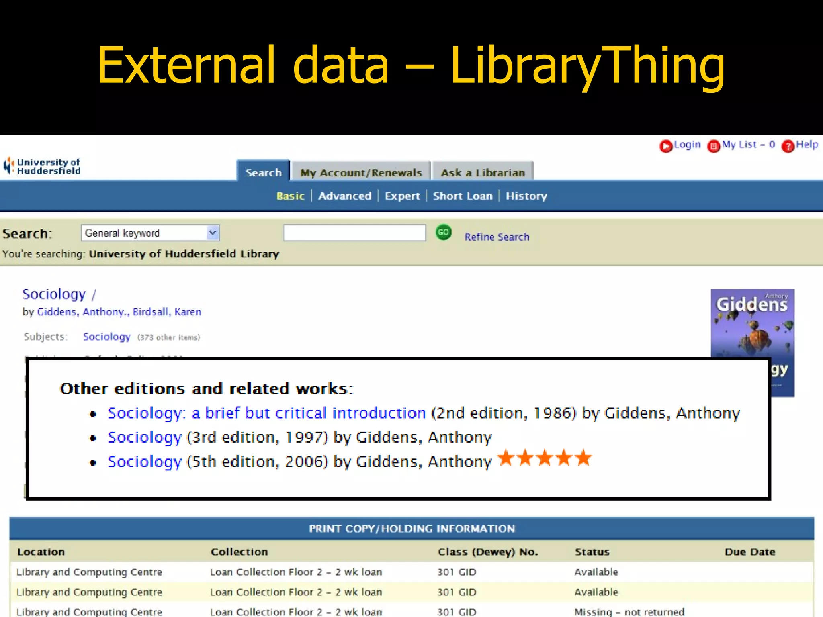Click the PRINT COPY/HOLDING INFORMATION header
Screen dimensions: 823x617
(x=412, y=529)
